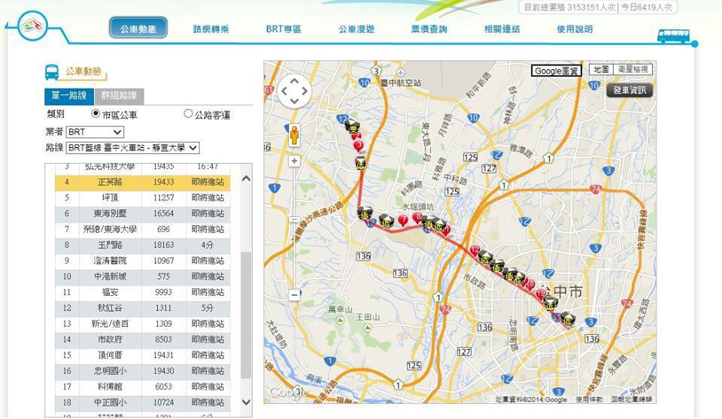
Task: Select stop row 中正國小
Action: (x=142, y=402)
